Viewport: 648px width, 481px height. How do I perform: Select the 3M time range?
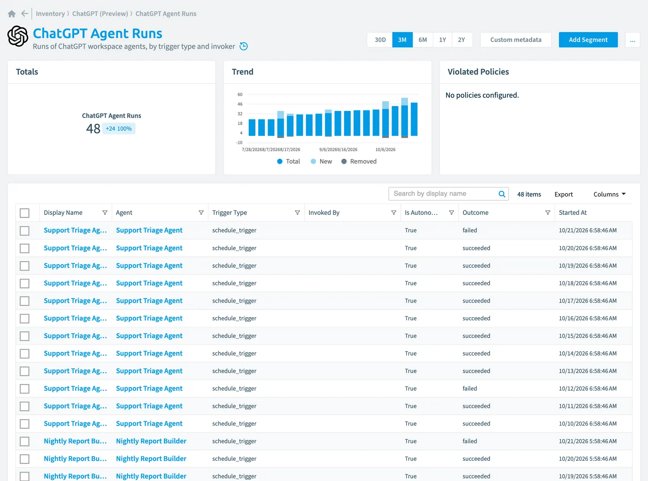pos(402,40)
